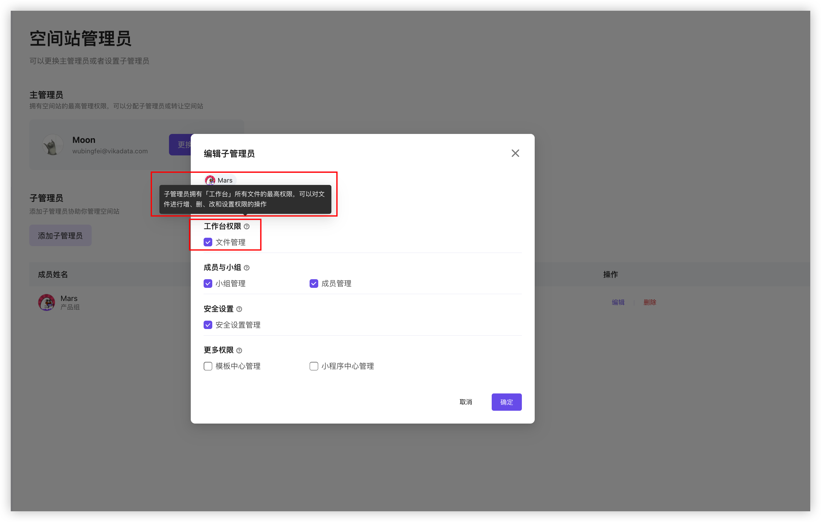
Task: Enable 模板中心管理 checkbox
Action: click(x=208, y=365)
